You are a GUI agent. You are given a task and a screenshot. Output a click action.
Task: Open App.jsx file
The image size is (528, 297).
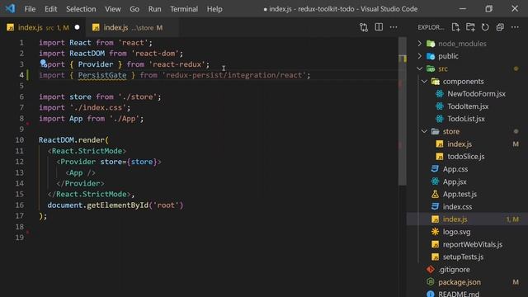[x=455, y=181]
